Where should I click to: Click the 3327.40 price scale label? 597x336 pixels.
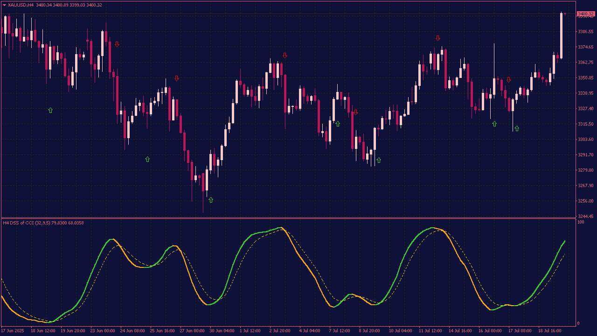click(x=585, y=109)
